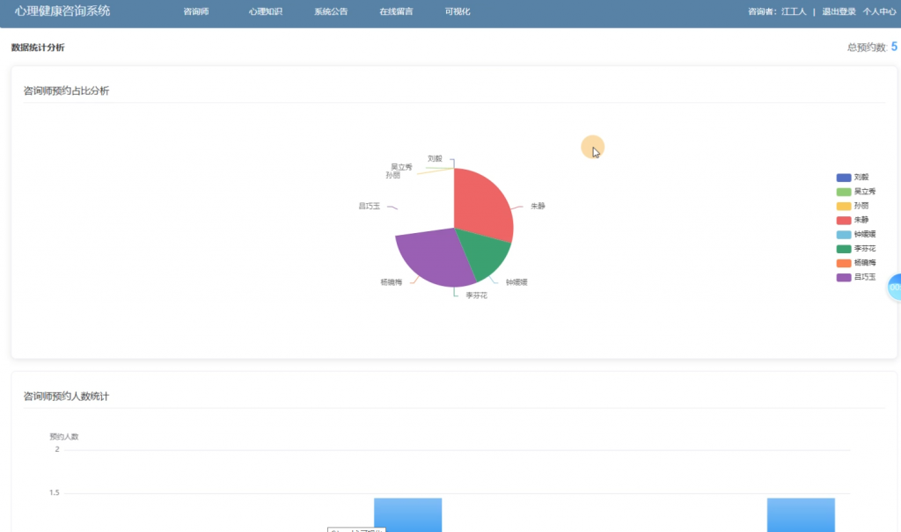Toggle the 吕巧玉 legend entry
The height and width of the screenshot is (532, 901).
click(856, 278)
